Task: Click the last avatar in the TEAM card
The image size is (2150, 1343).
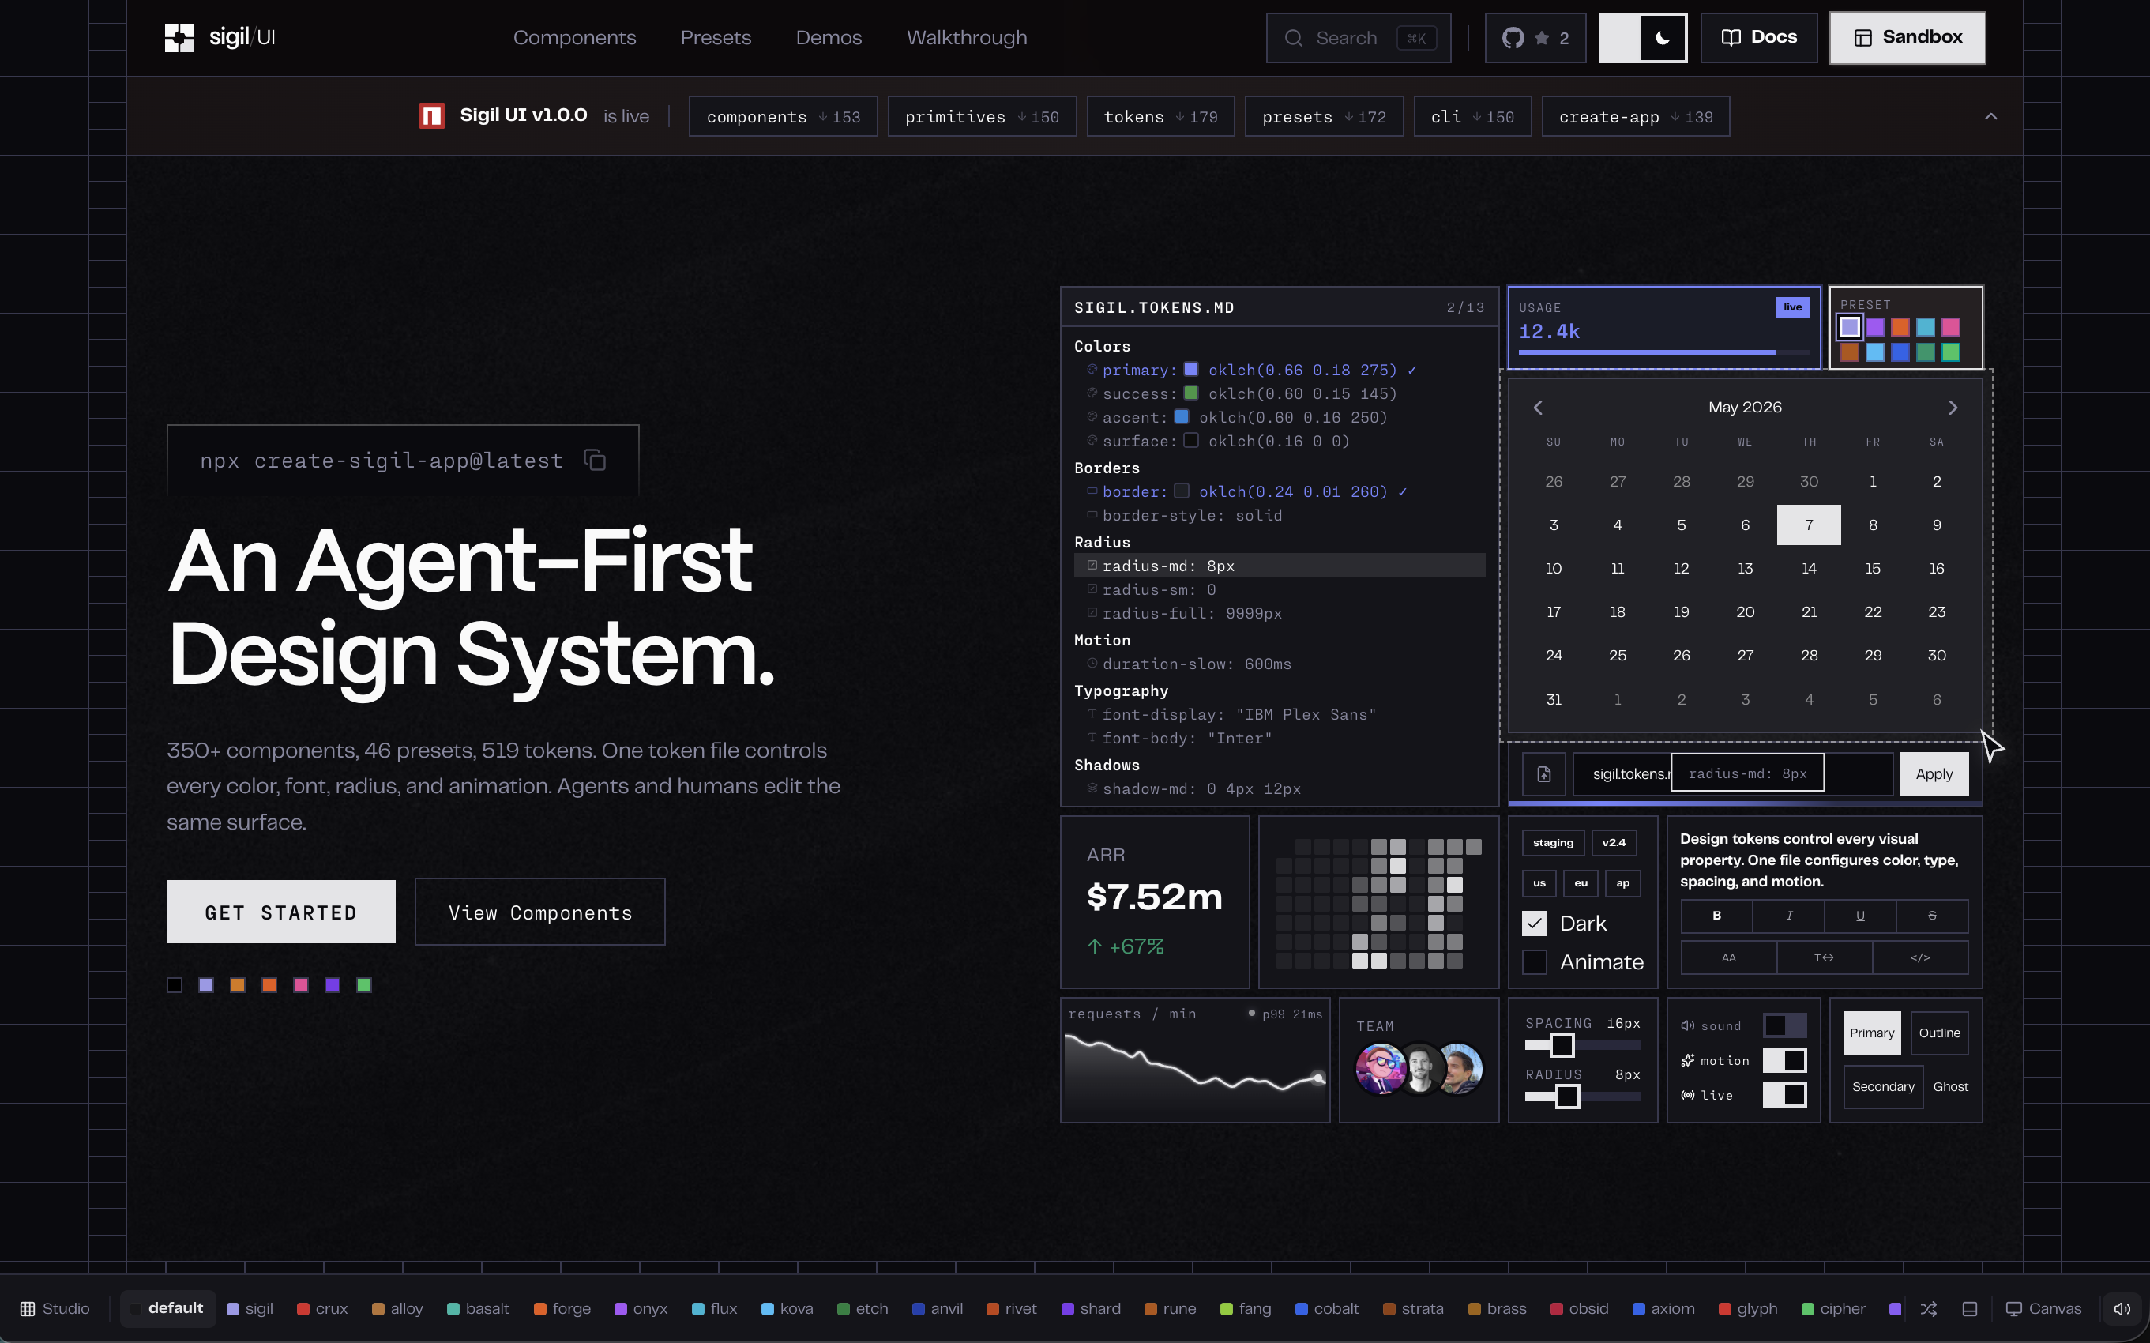Action: tap(1458, 1067)
